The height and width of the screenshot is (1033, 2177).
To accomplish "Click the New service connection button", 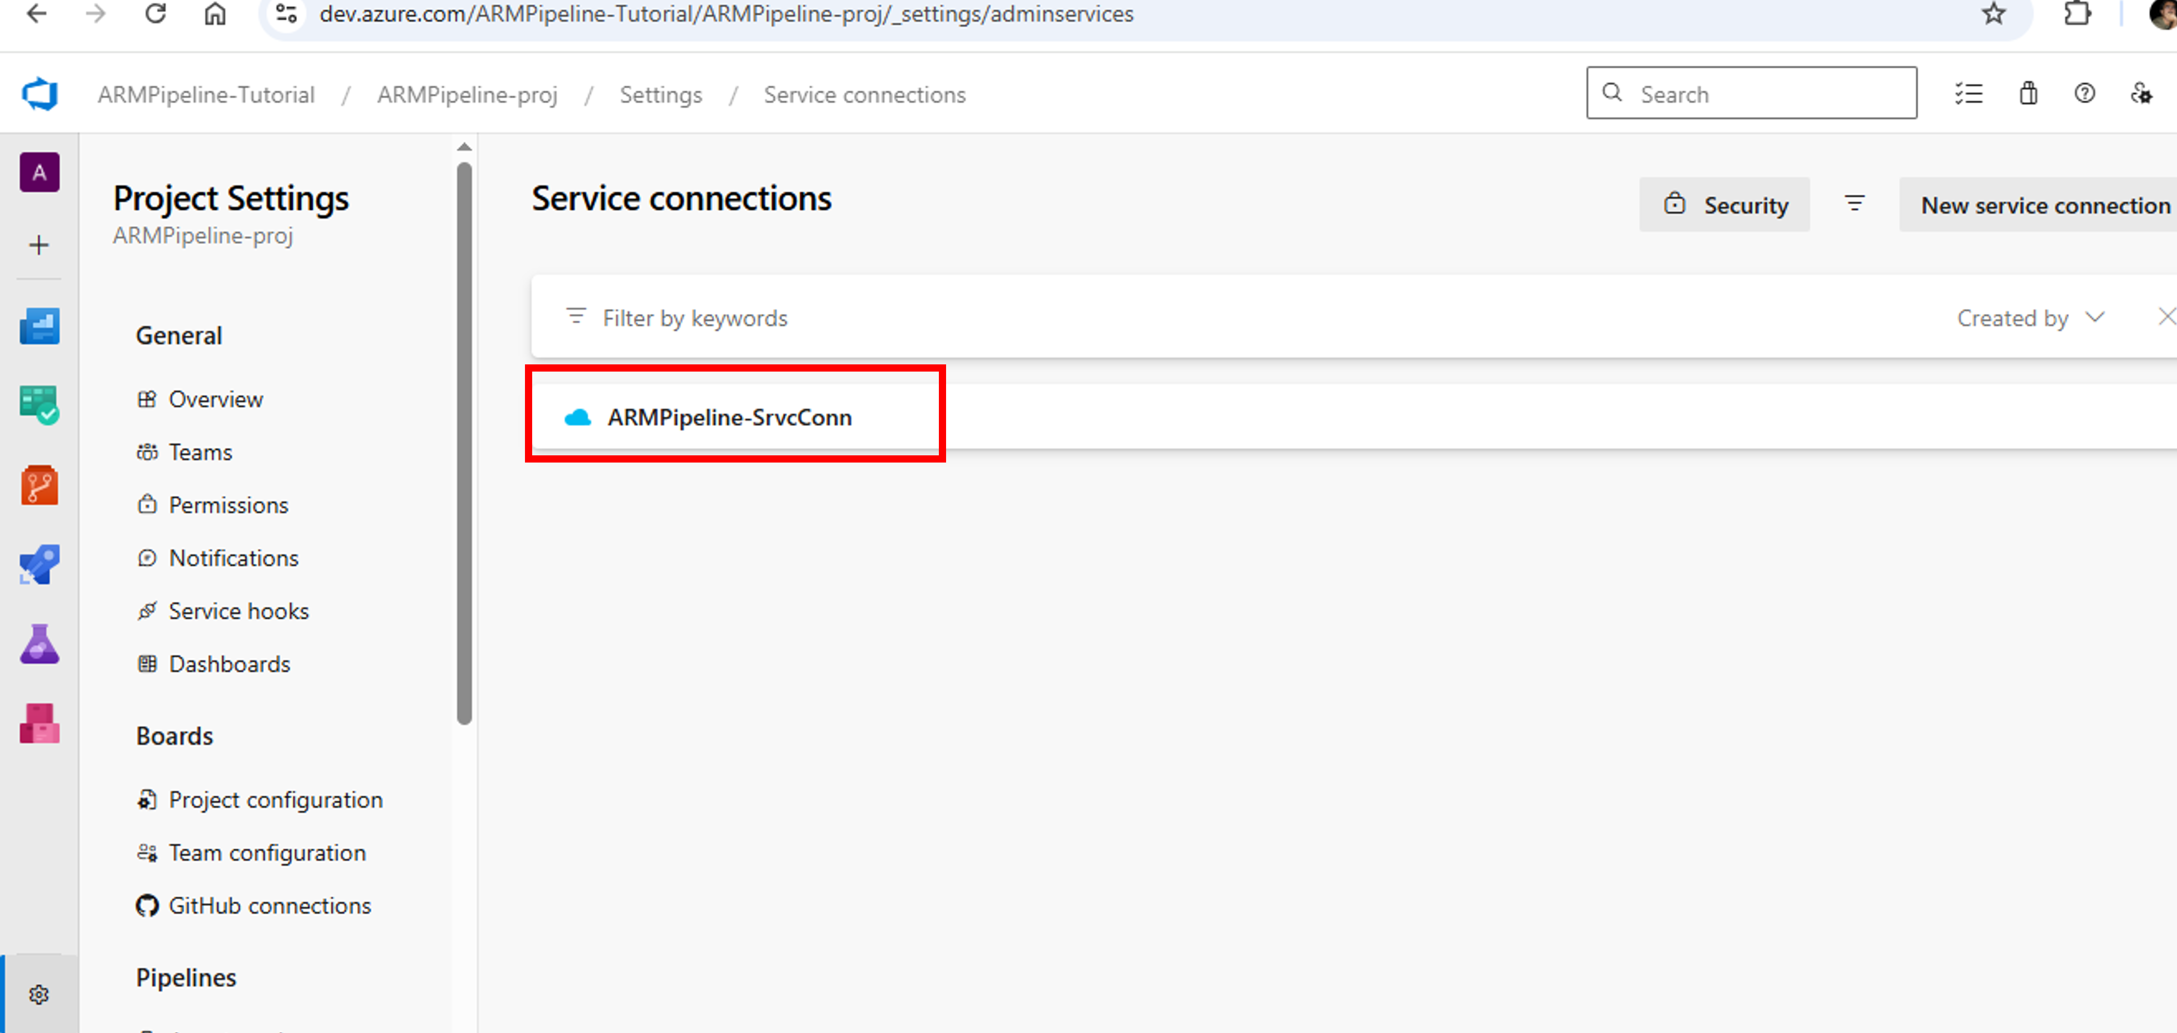I will click(x=2045, y=205).
